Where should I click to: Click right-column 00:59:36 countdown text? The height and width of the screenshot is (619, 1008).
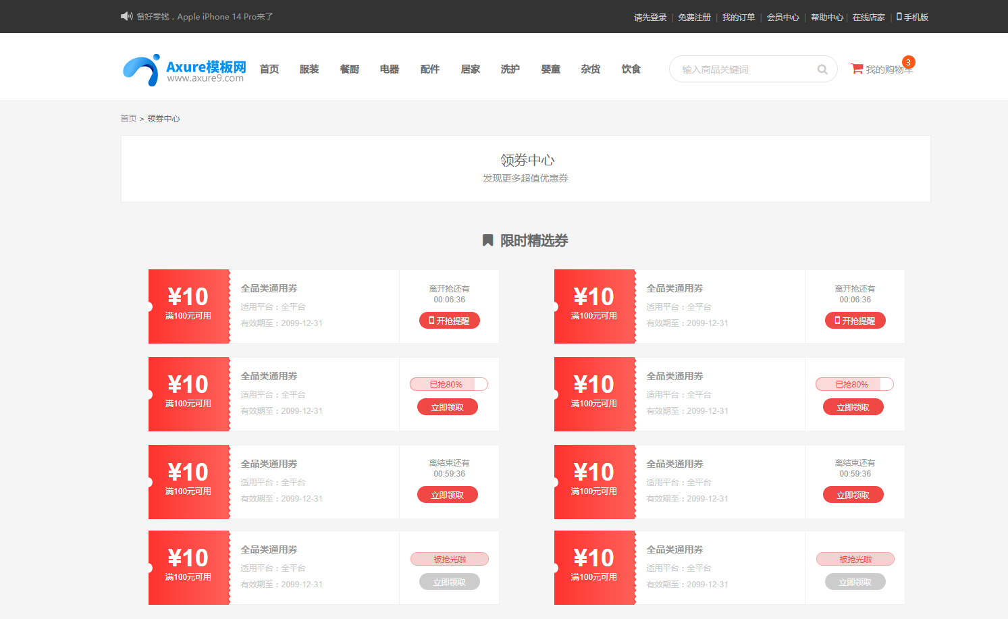point(855,474)
